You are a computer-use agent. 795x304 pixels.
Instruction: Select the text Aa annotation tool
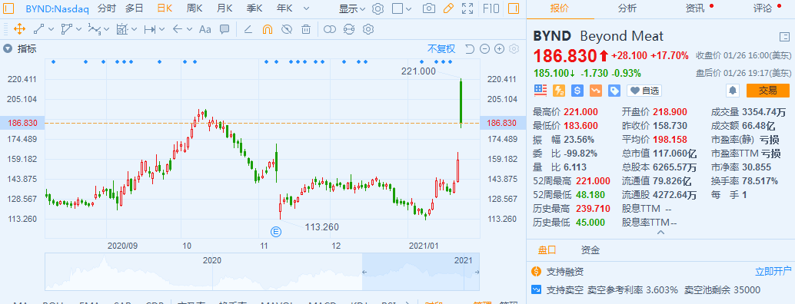click(x=205, y=29)
